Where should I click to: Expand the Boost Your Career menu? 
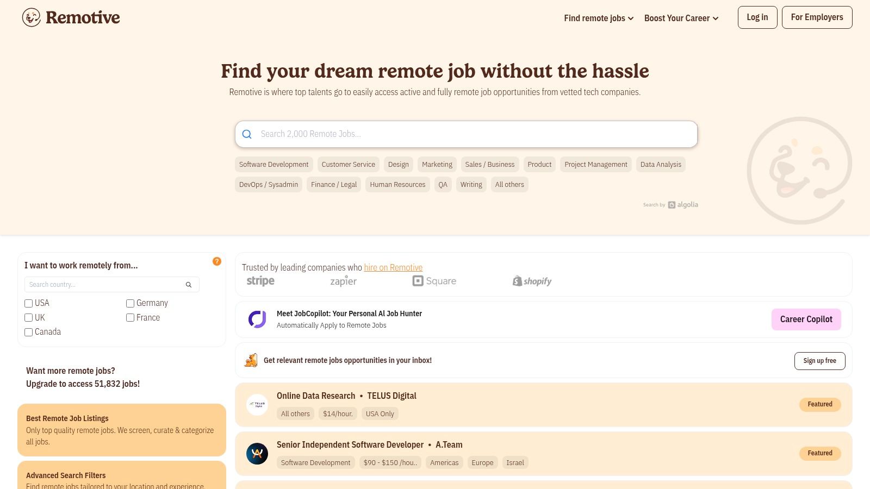coord(681,18)
